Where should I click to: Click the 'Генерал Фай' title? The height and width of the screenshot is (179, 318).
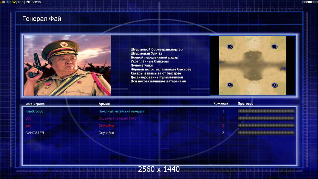coord(41,19)
